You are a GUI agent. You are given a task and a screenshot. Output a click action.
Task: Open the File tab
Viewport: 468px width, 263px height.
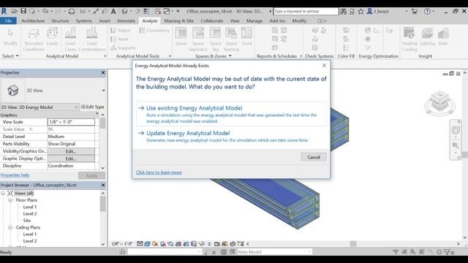click(x=8, y=21)
